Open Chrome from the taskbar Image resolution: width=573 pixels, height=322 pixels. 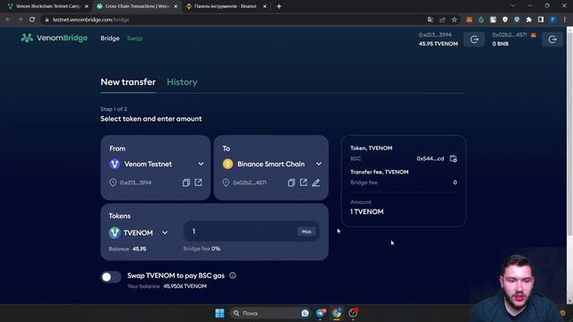point(337,313)
